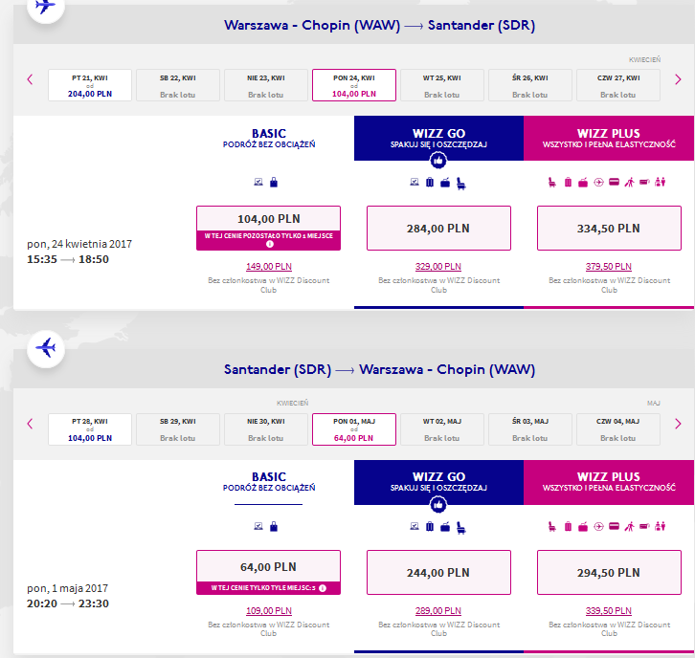Click the return WIZZ GO column header

pyautogui.click(x=438, y=482)
